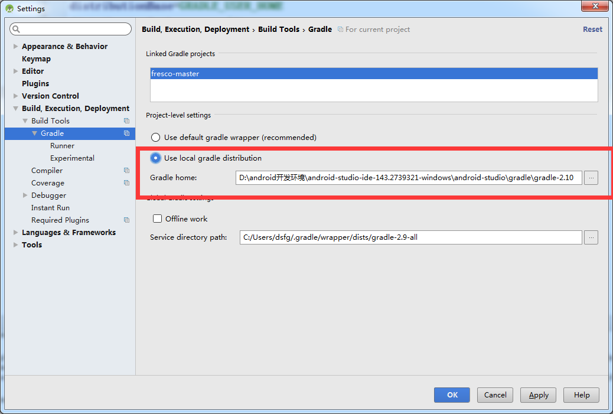
Task: Click the search magnifier icon in settings
Action: point(16,29)
